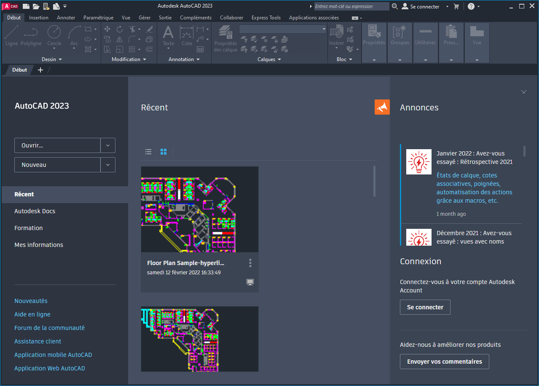
Task: Expand the Utilitaires panel
Action: tap(426, 60)
